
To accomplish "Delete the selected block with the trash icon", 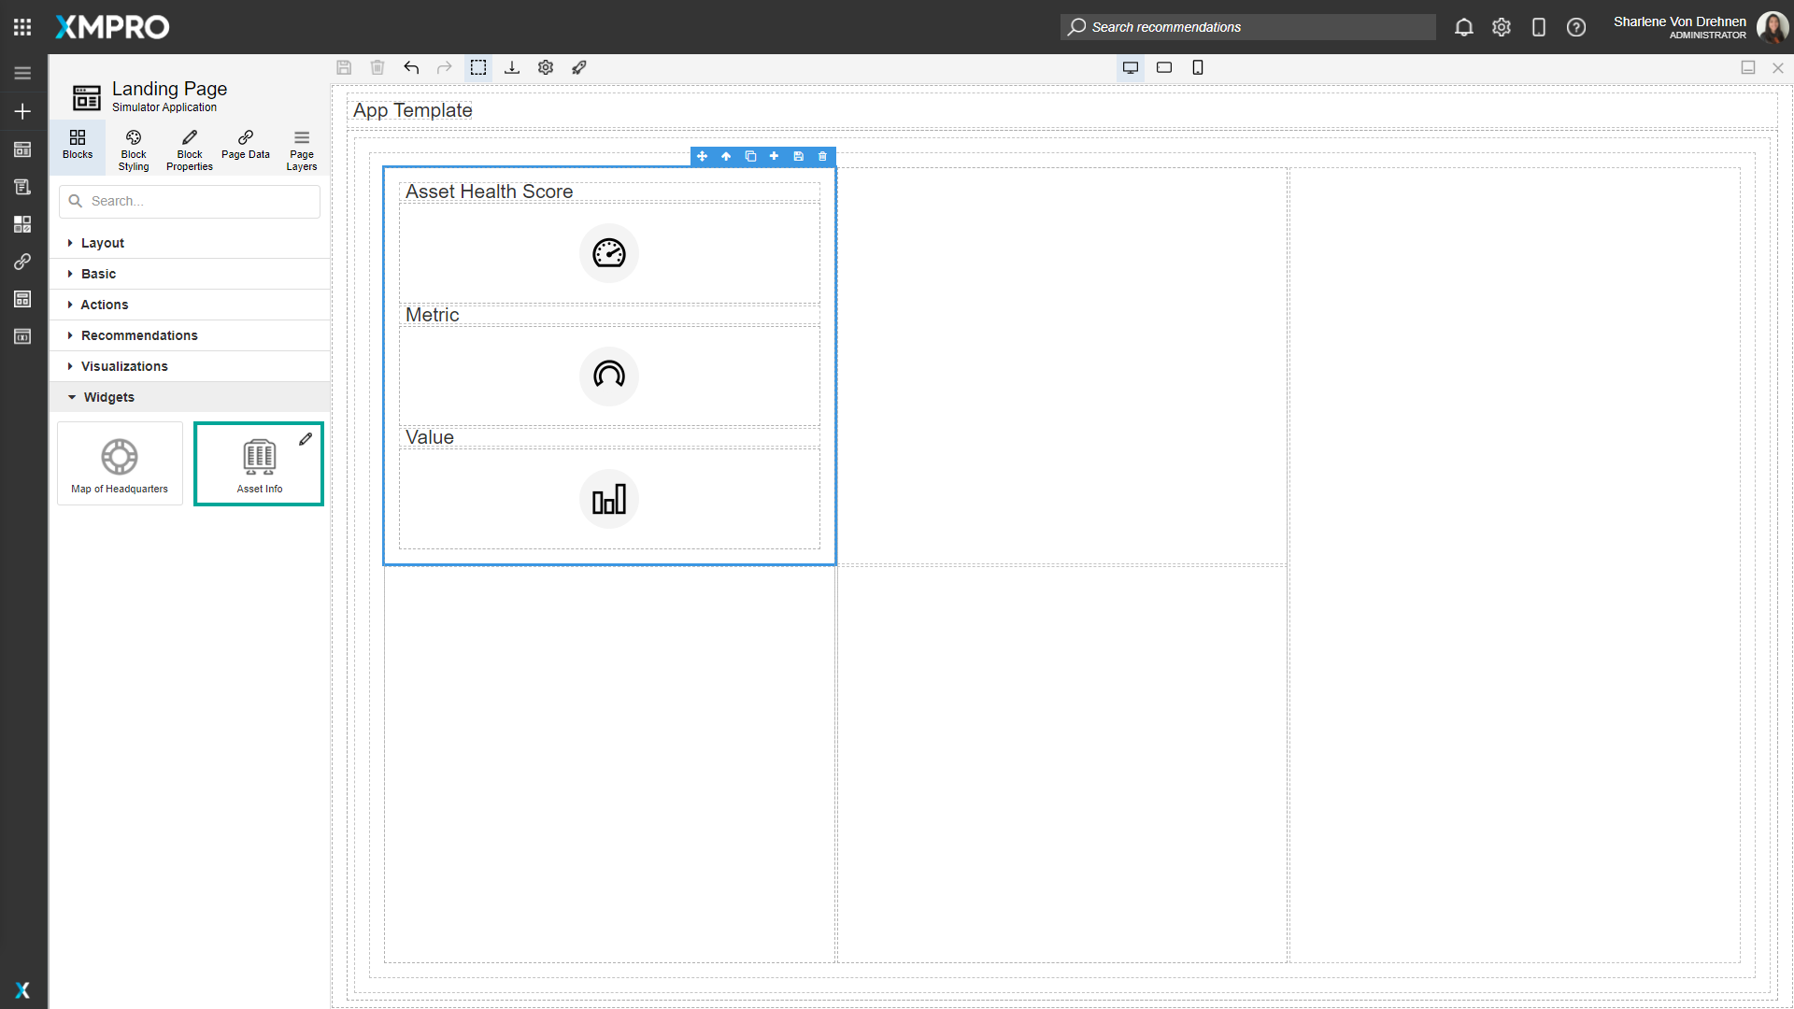I will coord(822,156).
